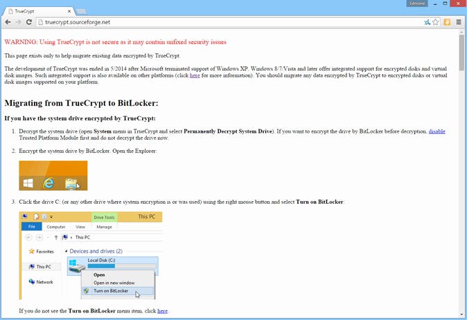Image resolution: width=467 pixels, height=320 pixels.
Task: Click the Computer tab in Explorer image
Action: pyautogui.click(x=56, y=227)
